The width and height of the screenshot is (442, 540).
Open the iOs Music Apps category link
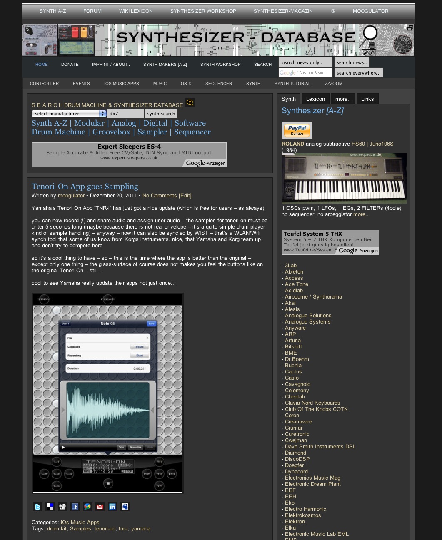point(80,523)
